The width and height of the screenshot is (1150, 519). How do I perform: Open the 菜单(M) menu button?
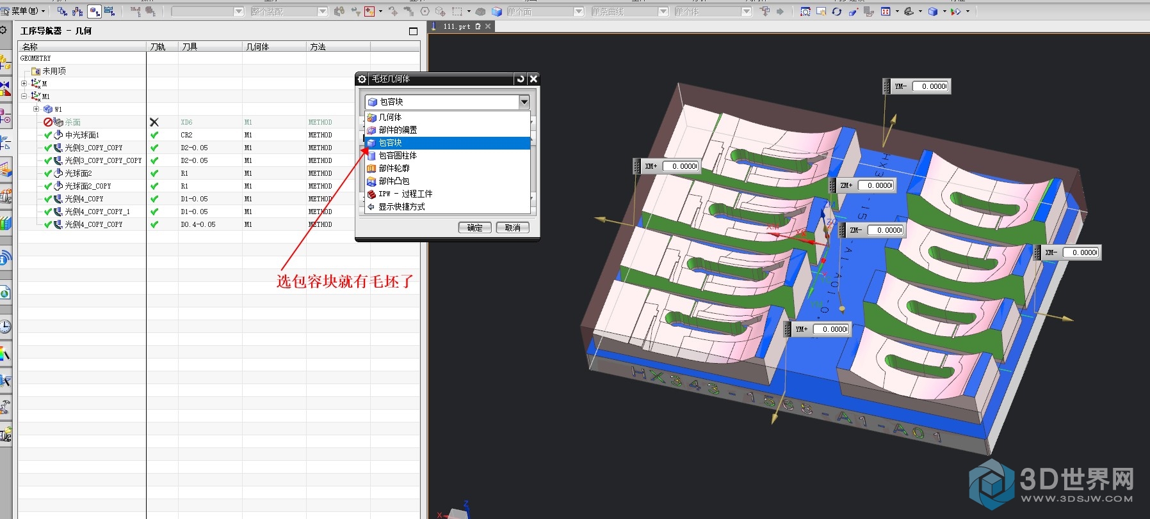(23, 11)
